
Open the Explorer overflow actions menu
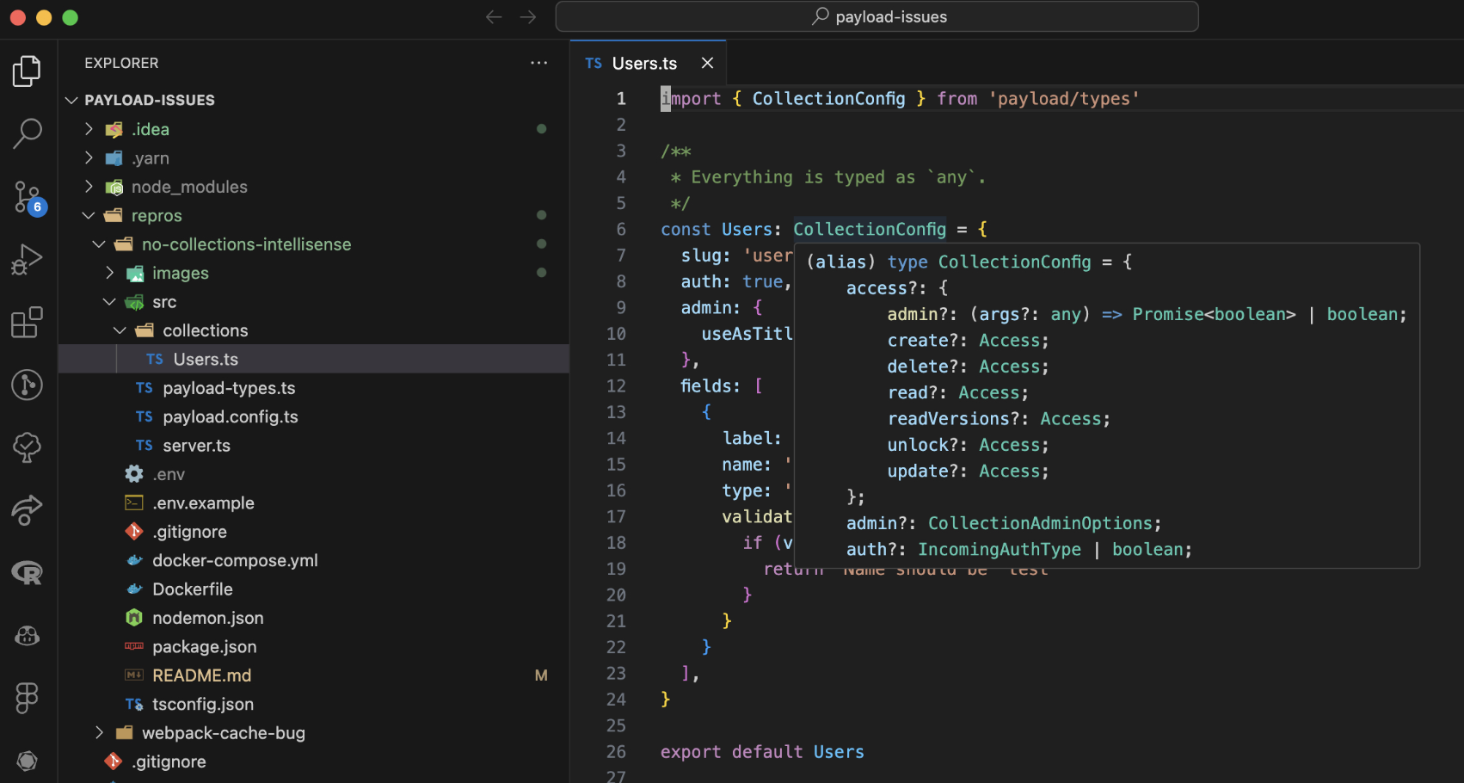pyautogui.click(x=539, y=62)
